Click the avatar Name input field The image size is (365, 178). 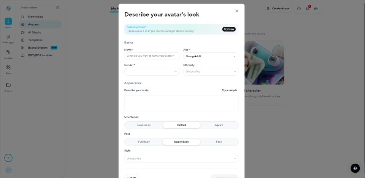point(152,56)
